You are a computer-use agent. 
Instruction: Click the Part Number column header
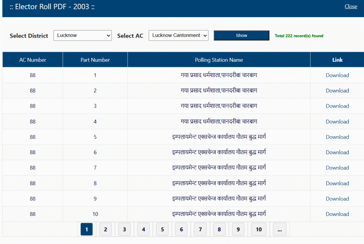click(95, 60)
